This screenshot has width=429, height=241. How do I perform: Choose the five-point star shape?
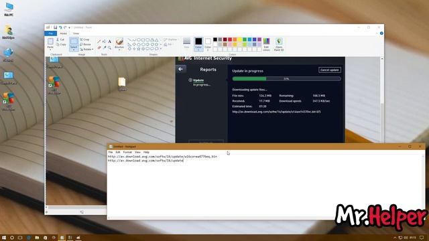(x=139, y=49)
